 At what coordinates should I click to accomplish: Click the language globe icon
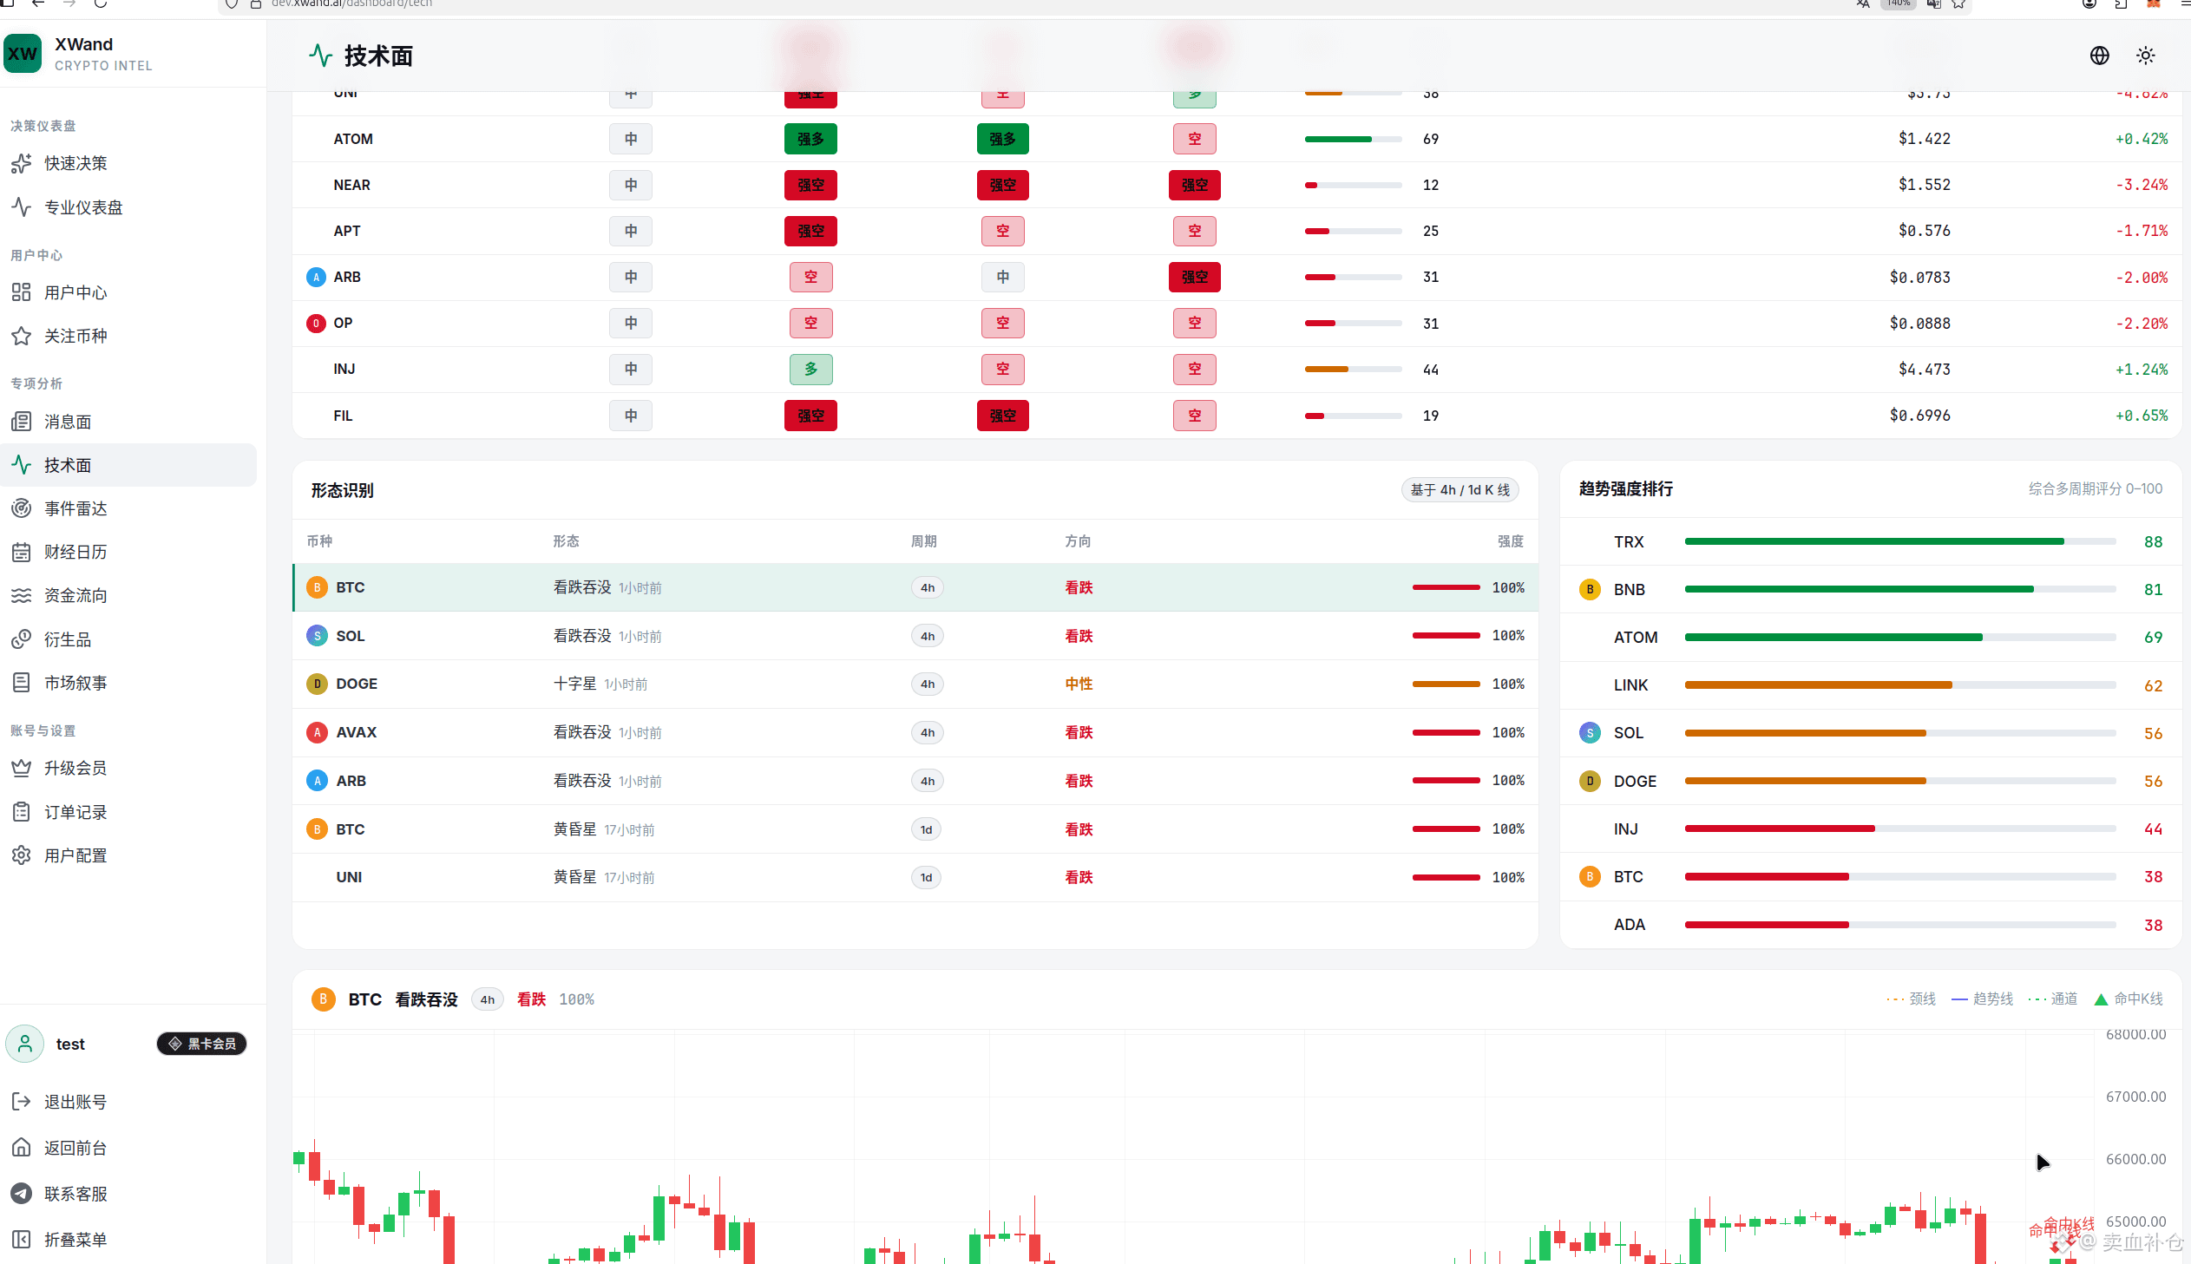point(2099,56)
